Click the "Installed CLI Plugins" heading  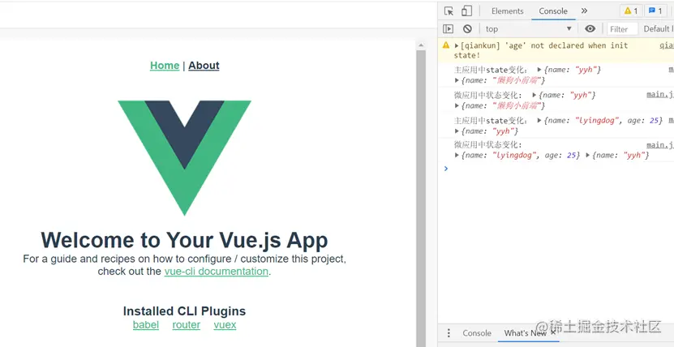184,311
